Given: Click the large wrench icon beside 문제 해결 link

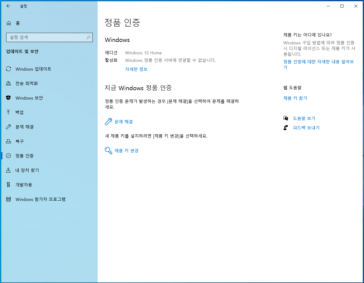Looking at the screenshot, I should pos(108,122).
